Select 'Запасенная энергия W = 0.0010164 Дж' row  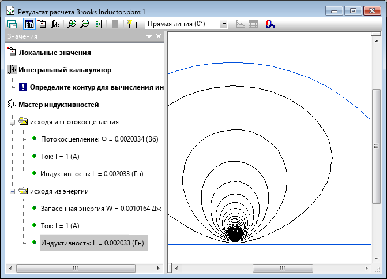click(x=101, y=209)
